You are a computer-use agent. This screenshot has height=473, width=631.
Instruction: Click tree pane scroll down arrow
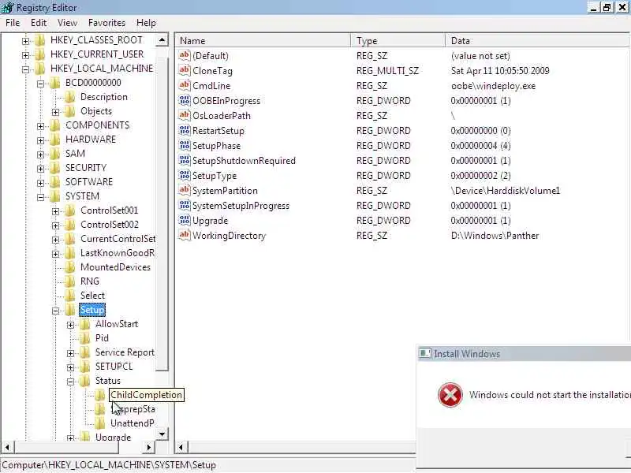click(x=162, y=434)
